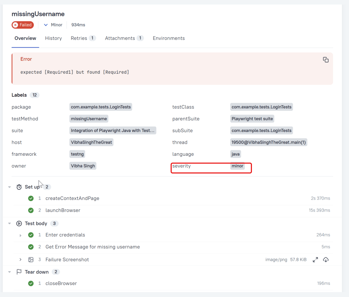Viewport: 349px width, 297px height.
Task: Click the Failure Screenshot image icon
Action: click(31, 260)
